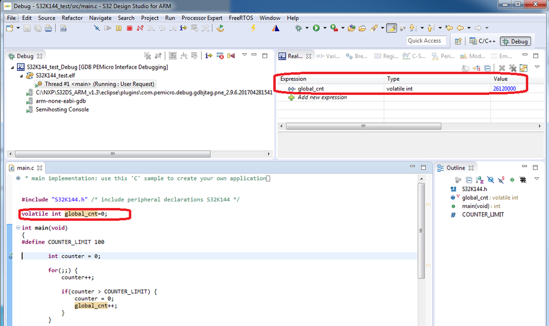Click the Previous Annotation up-arrow icon

click(x=430, y=28)
